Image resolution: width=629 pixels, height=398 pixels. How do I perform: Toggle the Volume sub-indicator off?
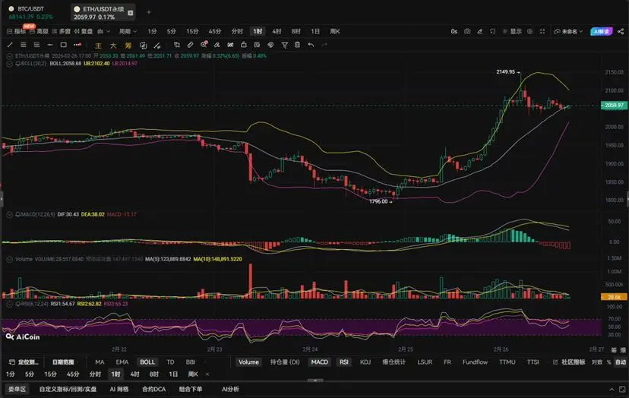click(248, 362)
